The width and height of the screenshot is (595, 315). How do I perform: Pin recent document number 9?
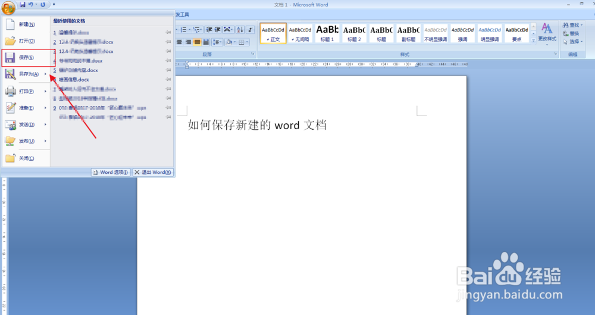click(168, 108)
